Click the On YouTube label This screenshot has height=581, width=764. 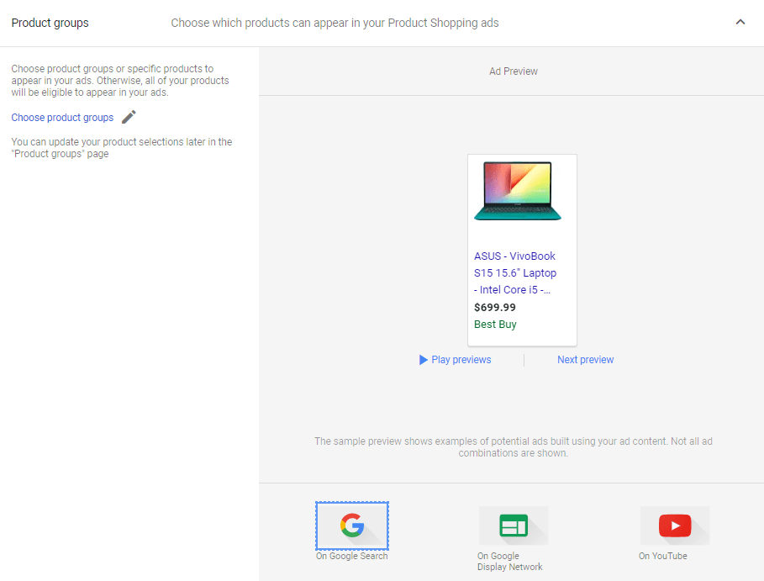(662, 556)
